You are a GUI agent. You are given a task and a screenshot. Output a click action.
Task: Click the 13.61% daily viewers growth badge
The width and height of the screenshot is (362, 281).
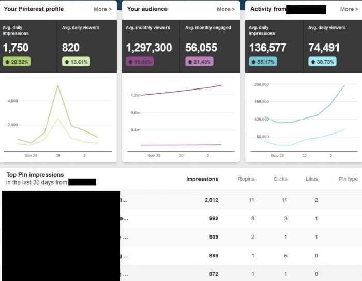click(76, 62)
